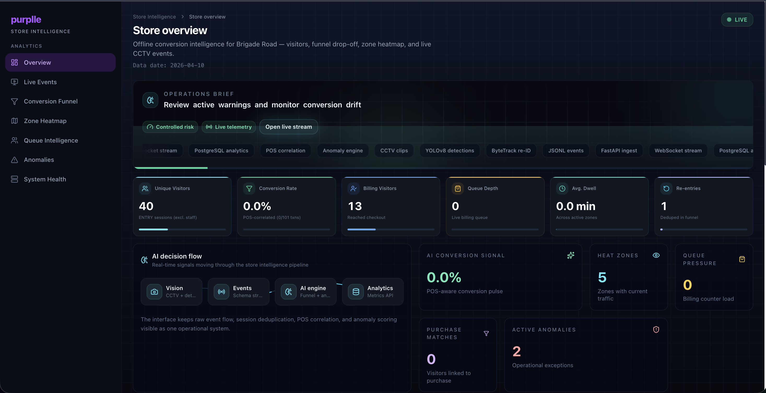
Task: Click the sparkle icon in AI Conversion Signal
Action: pyautogui.click(x=571, y=255)
